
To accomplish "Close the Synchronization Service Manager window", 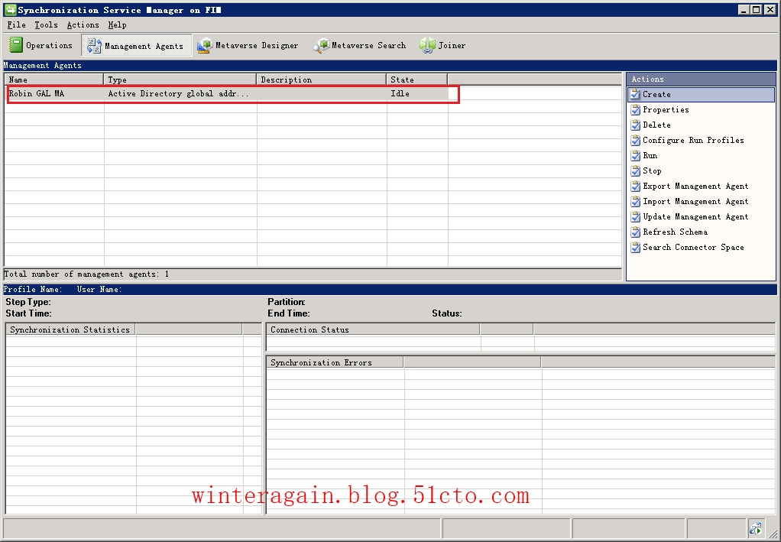I will tap(770, 9).
